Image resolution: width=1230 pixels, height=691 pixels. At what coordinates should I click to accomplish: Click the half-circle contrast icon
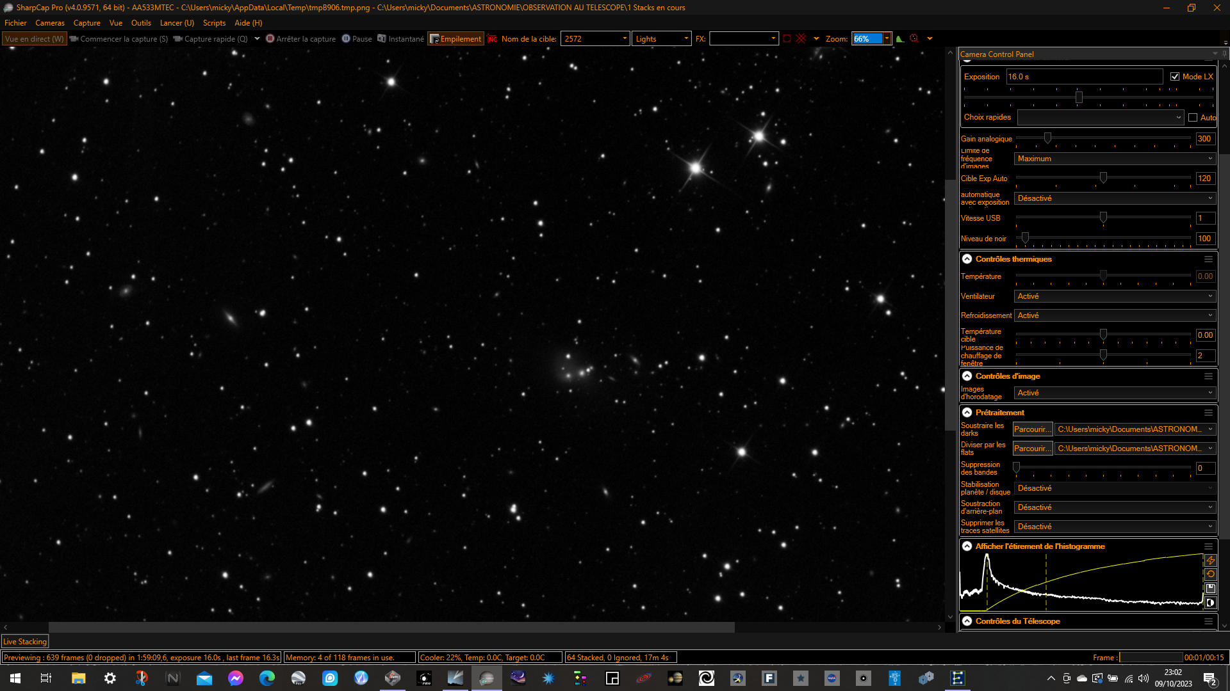click(1210, 603)
